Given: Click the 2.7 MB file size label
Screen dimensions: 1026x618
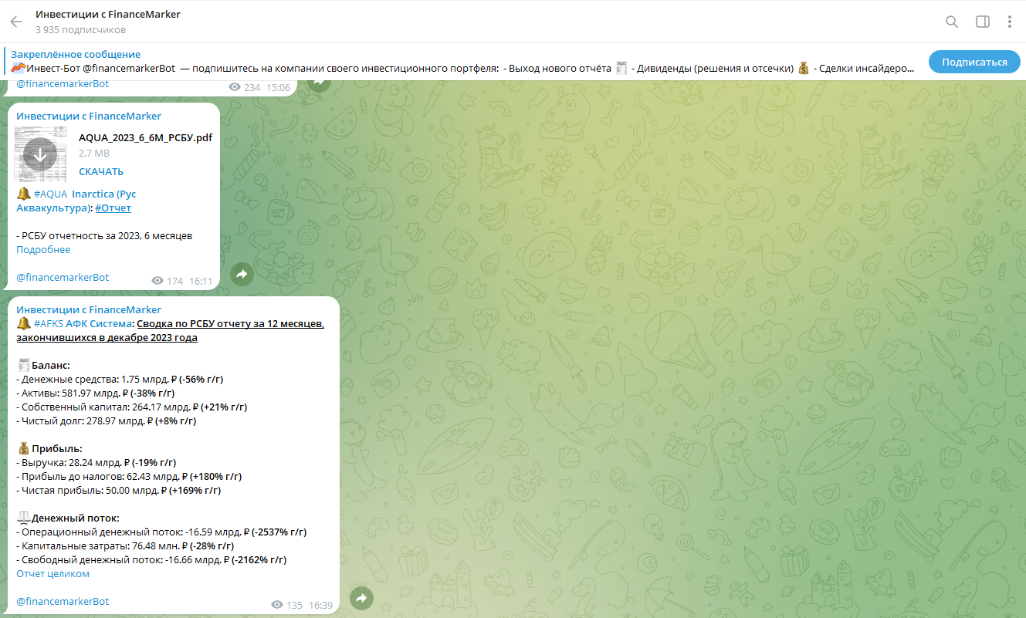Looking at the screenshot, I should [x=94, y=154].
